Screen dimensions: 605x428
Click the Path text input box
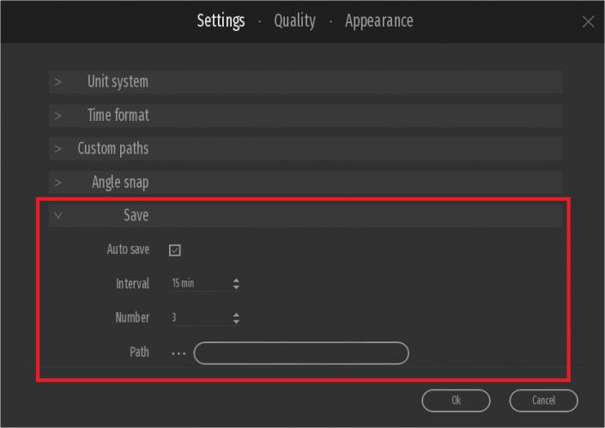301,353
